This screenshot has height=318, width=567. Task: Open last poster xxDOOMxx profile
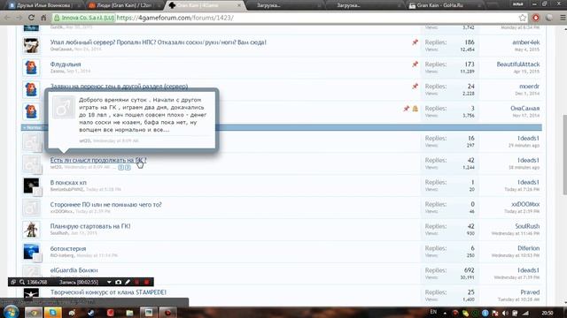pyautogui.click(x=525, y=204)
